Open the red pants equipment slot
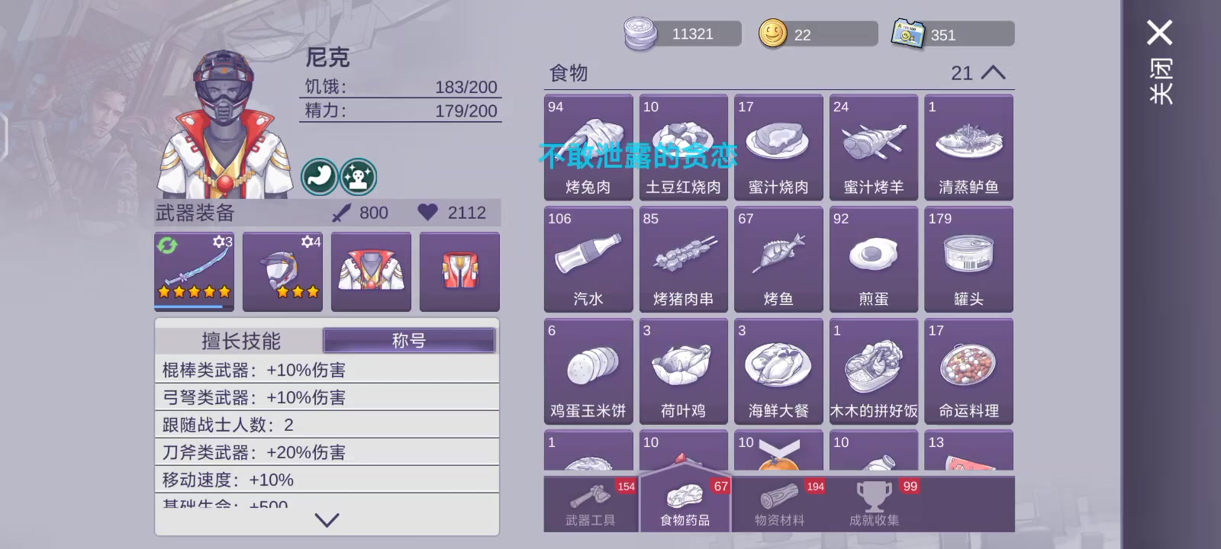 (459, 271)
